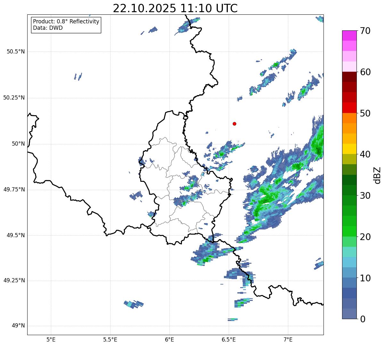Click the 20 tick on the colorbar
385x346 pixels.
pos(365,237)
